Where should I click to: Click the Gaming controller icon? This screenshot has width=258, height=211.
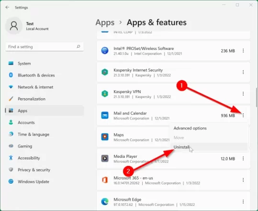[11, 146]
